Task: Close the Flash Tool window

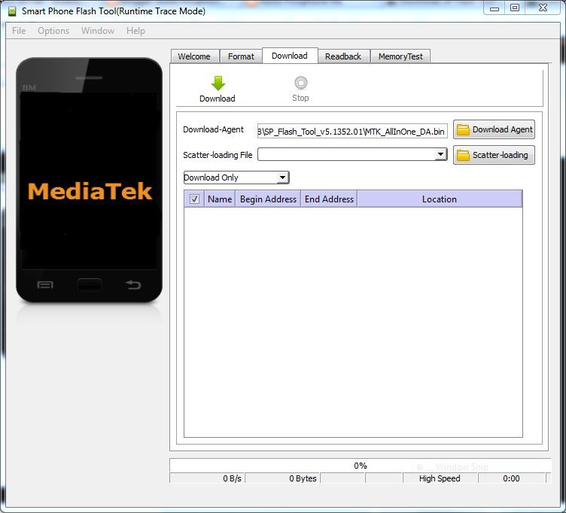Action: [543, 8]
